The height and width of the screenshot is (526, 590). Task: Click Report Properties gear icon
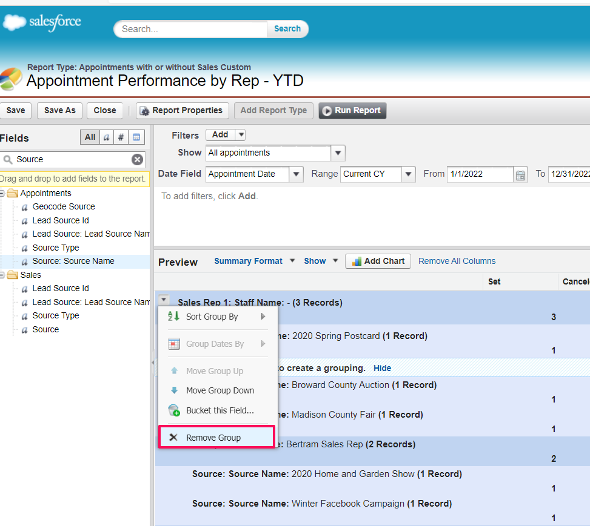[144, 111]
